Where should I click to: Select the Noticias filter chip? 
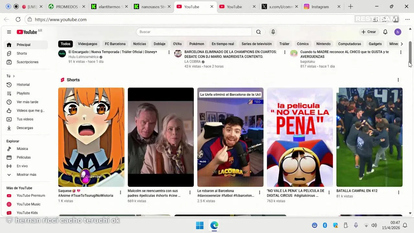[x=139, y=44]
